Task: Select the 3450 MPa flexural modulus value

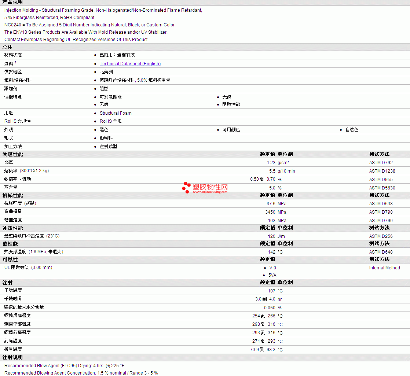Action: click(x=276, y=212)
